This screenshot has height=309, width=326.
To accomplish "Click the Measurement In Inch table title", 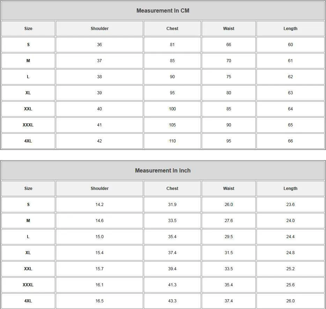I will (x=163, y=170).
